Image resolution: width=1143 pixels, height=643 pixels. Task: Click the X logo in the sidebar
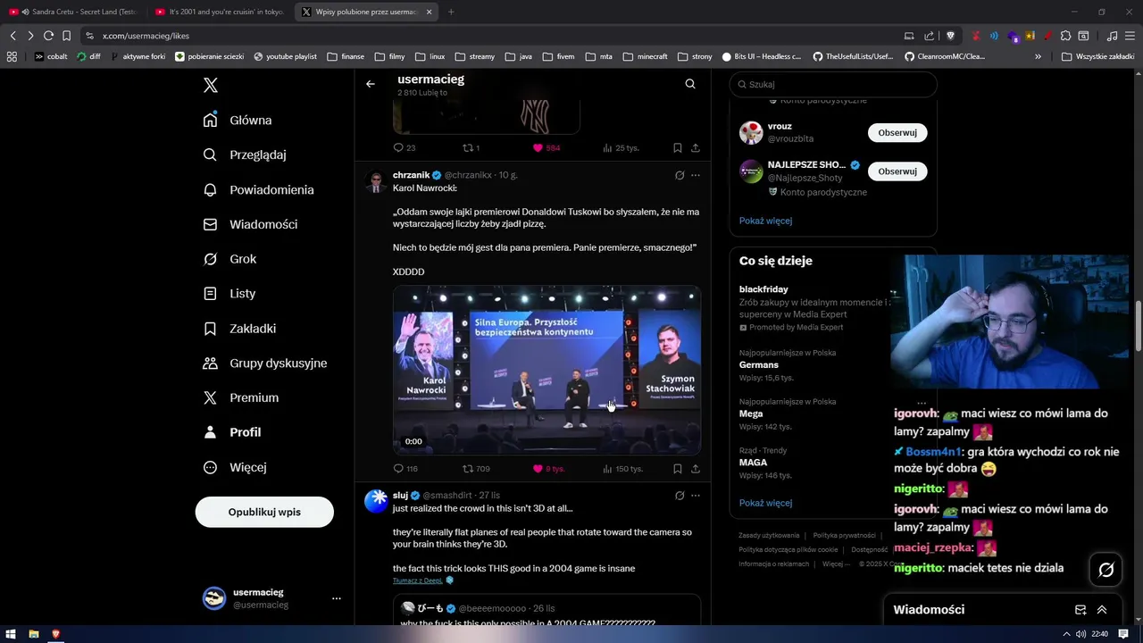coord(211,86)
